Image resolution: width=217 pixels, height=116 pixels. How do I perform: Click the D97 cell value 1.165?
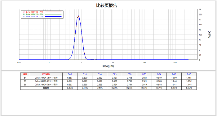189,78
